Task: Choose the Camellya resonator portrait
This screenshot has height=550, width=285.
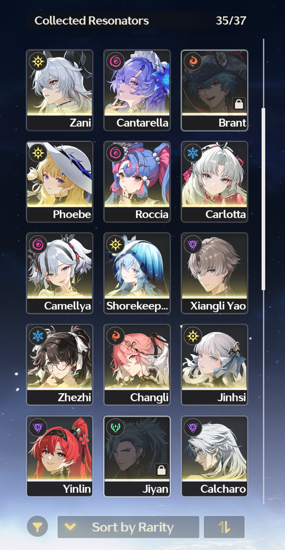Action: pyautogui.click(x=59, y=273)
